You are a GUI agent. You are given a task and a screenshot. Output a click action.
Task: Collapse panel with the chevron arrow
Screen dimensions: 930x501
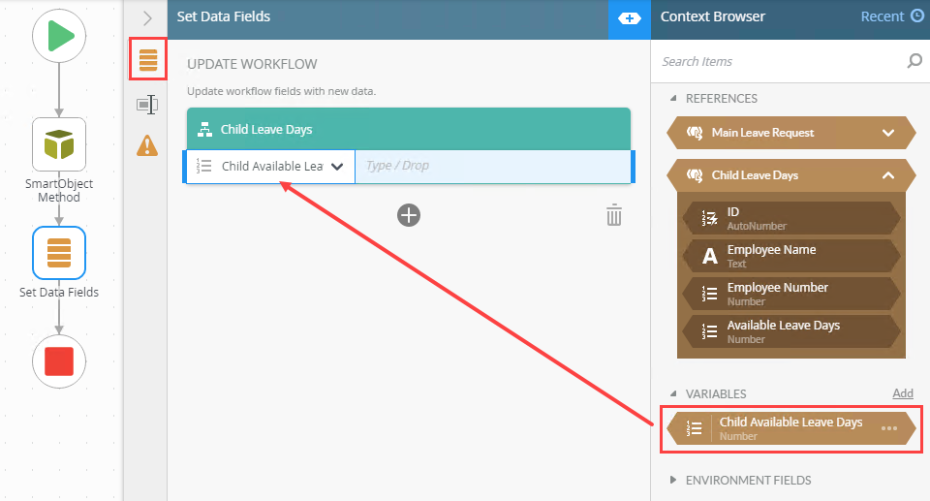click(x=147, y=18)
